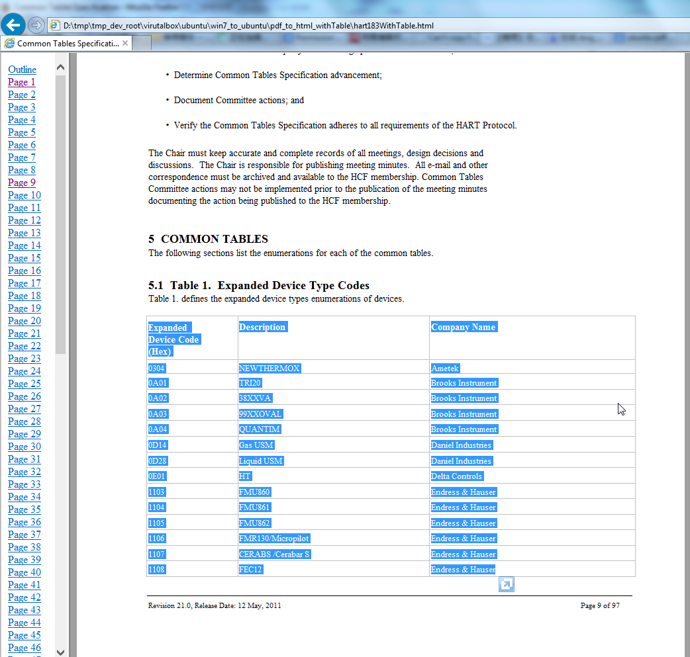Click 'Brooks Instrument' in the 0A01 row

[x=464, y=382]
